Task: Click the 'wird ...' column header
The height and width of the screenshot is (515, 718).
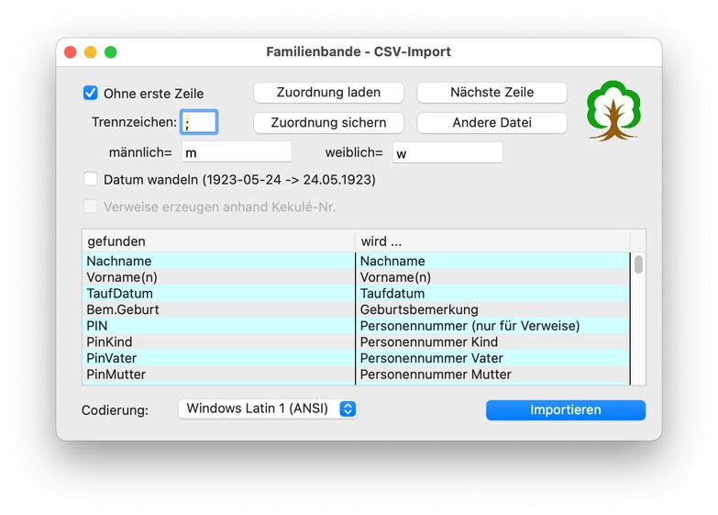Action: [x=492, y=241]
